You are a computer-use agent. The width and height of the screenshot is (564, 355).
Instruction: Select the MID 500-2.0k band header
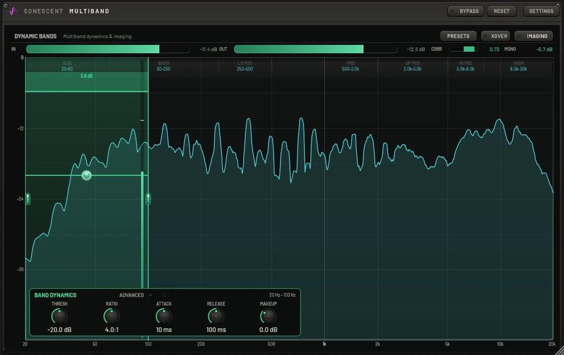click(350, 66)
